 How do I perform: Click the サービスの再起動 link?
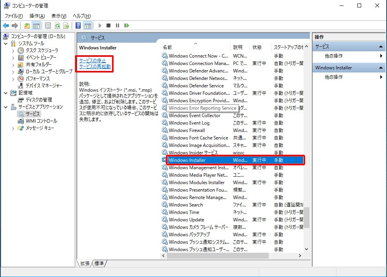point(95,67)
